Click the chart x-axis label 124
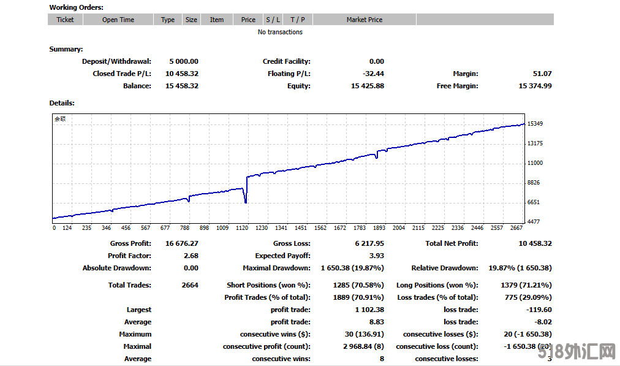The image size is (620, 366). [x=67, y=228]
